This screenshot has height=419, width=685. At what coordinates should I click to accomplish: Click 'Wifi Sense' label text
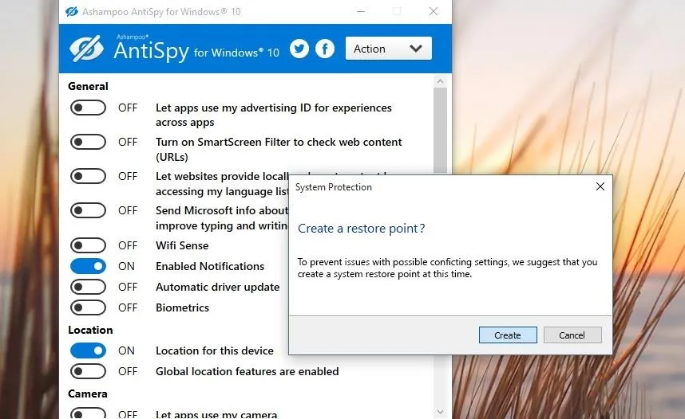pos(182,245)
